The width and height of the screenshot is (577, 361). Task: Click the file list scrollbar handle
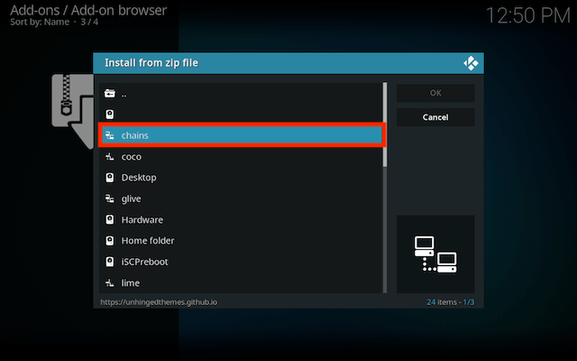(x=385, y=125)
